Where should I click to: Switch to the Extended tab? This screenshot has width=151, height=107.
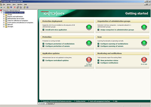point(42,104)
